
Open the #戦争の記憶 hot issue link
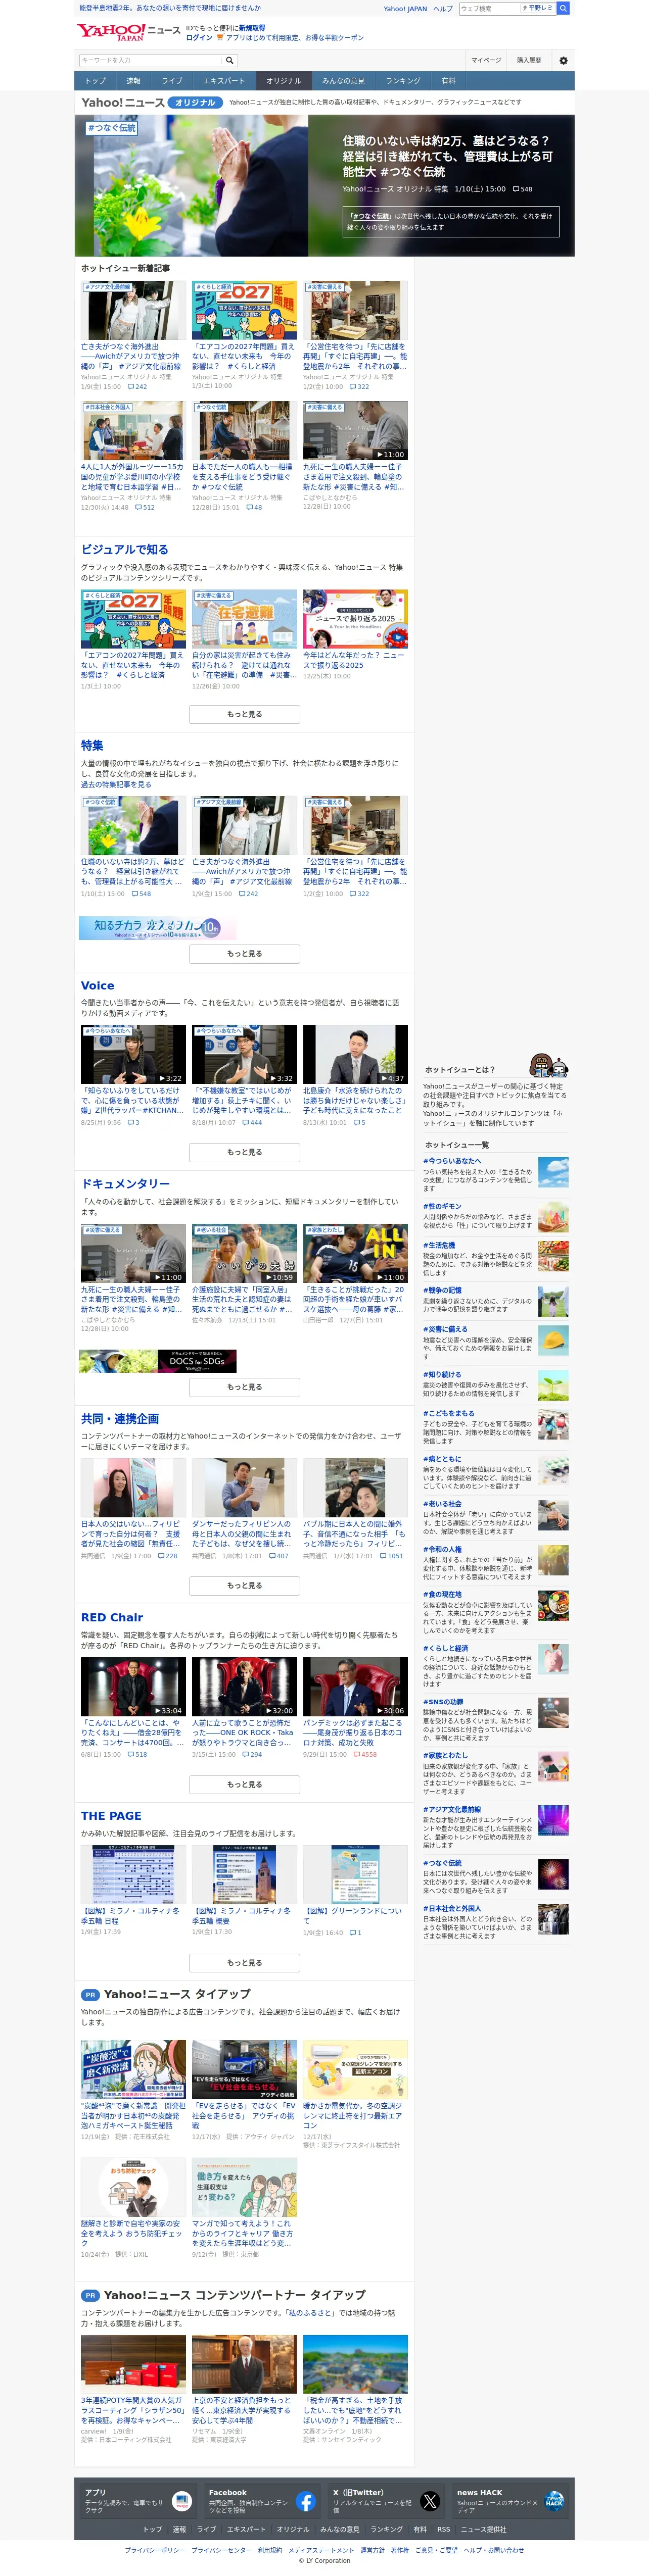click(442, 1290)
